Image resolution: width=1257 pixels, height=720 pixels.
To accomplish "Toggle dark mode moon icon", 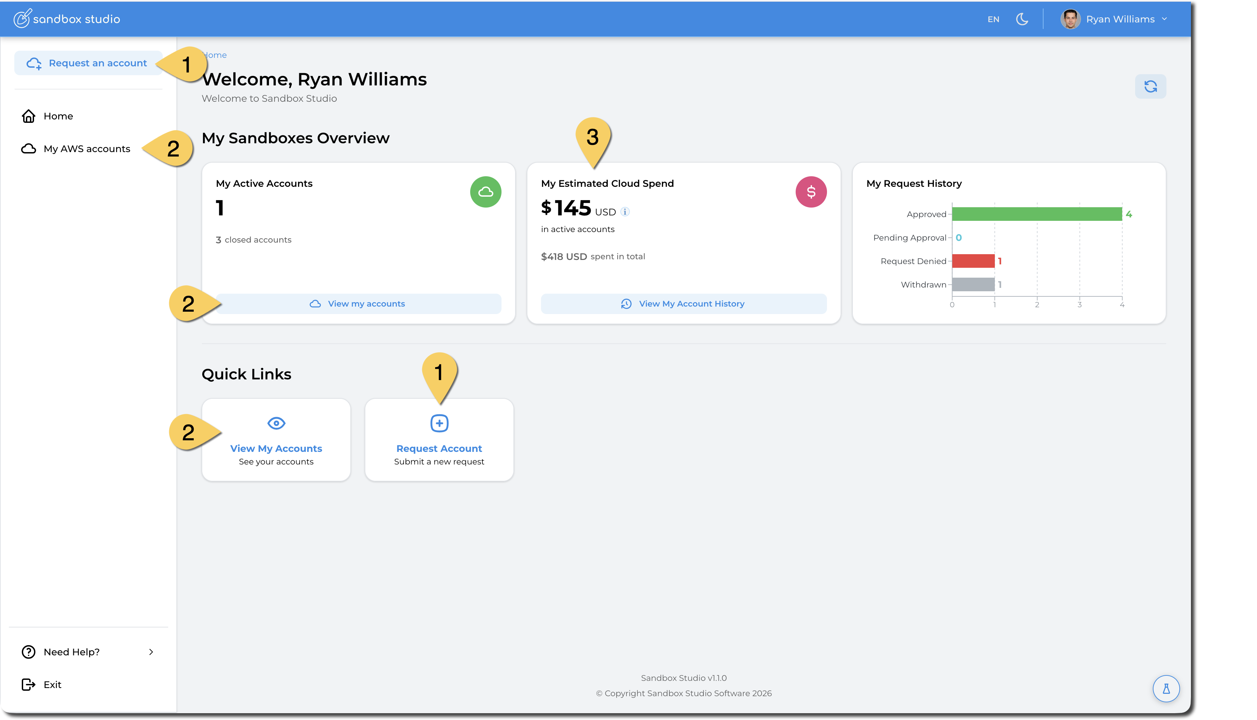I will 1022,19.
